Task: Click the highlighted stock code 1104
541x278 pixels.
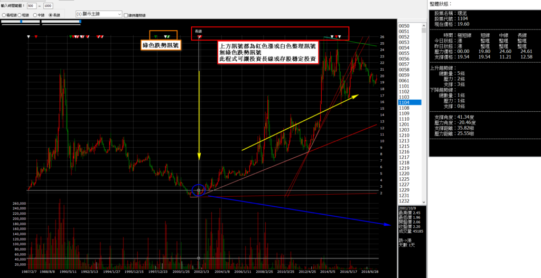Action: (409, 102)
